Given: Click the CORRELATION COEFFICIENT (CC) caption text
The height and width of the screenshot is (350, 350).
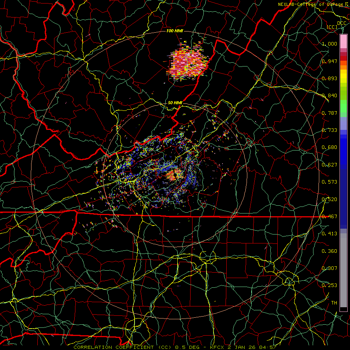Looking at the screenshot, I should [x=122, y=347].
